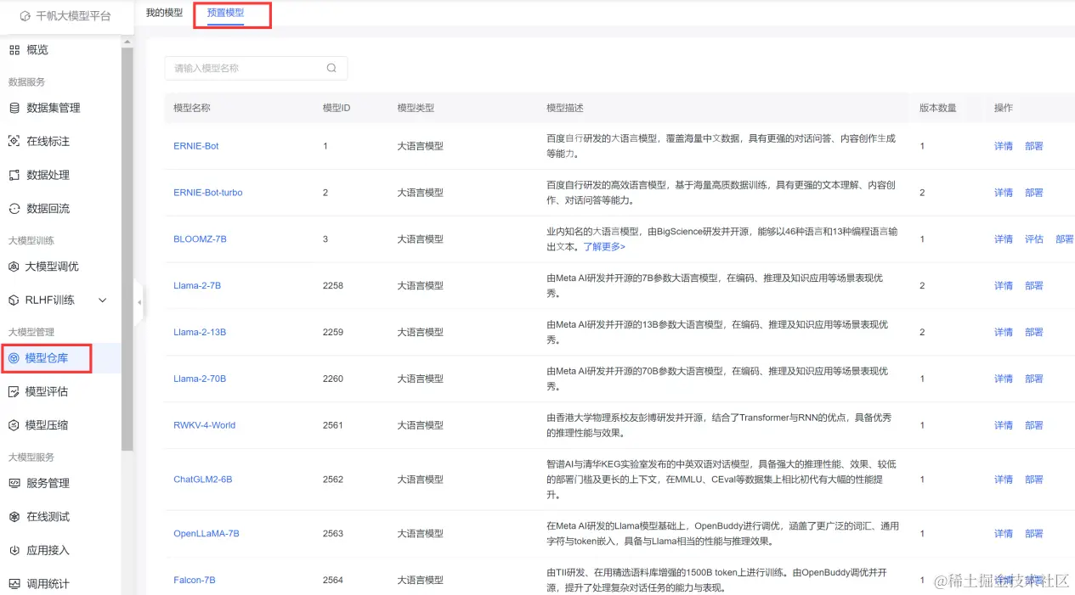
Task: Click 详情 for ERNIE-Bot-turbo
Action: pyautogui.click(x=1004, y=193)
